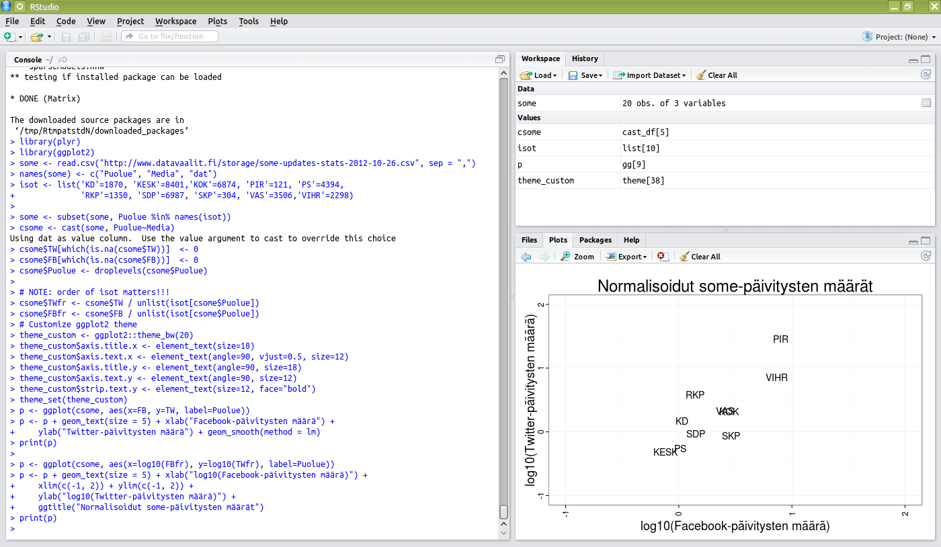Click the Open File folder icon
This screenshot has width=941, height=547.
click(x=36, y=36)
